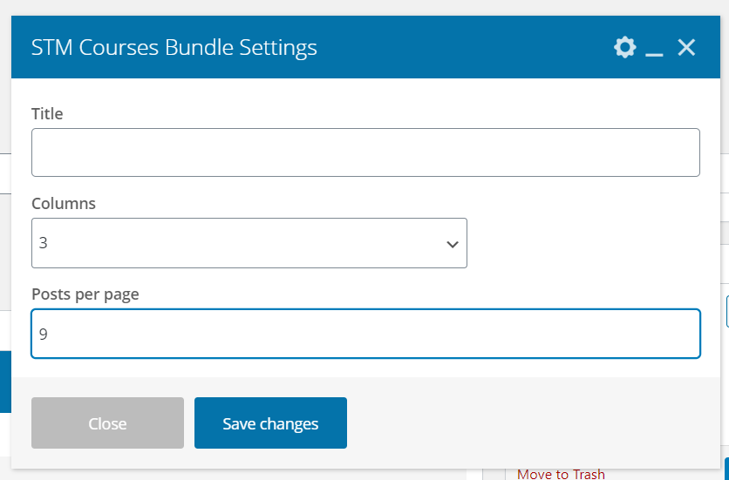Screen dimensions: 729x480
Task: Select the value 3 shown in Columns
Action: coord(44,243)
